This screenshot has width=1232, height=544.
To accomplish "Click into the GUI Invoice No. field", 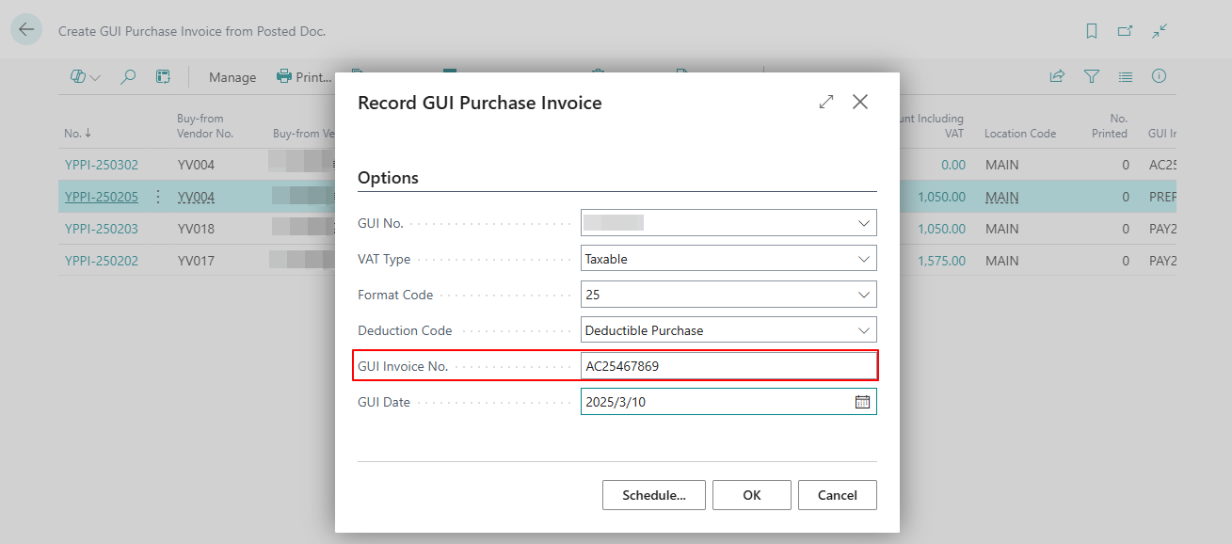I will (728, 366).
